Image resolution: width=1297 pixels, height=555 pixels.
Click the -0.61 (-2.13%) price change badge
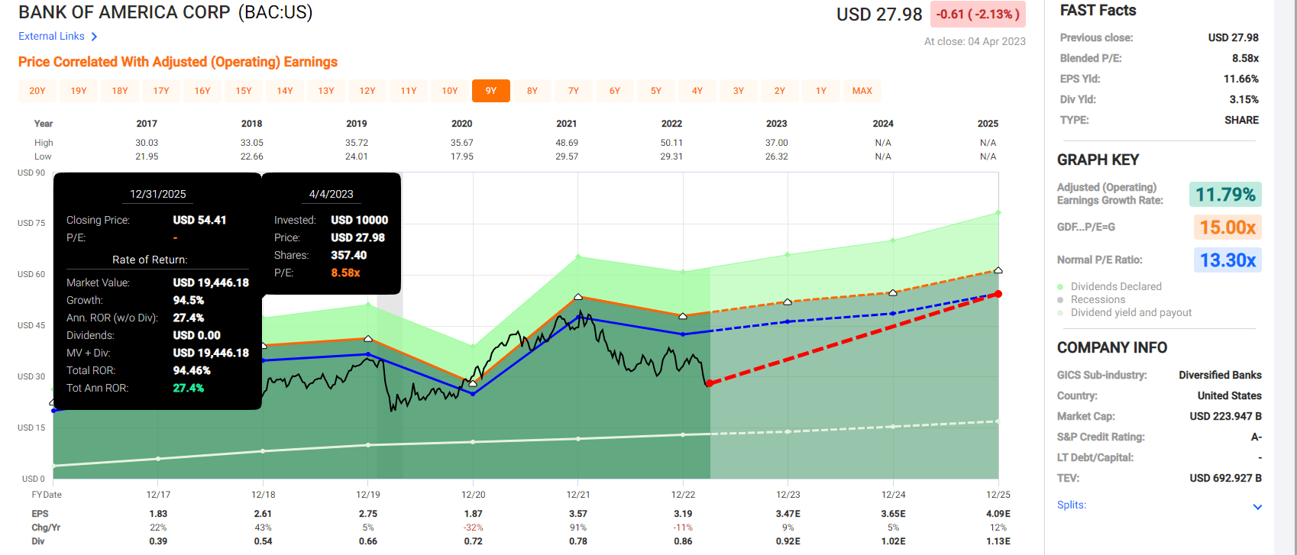pyautogui.click(x=978, y=15)
